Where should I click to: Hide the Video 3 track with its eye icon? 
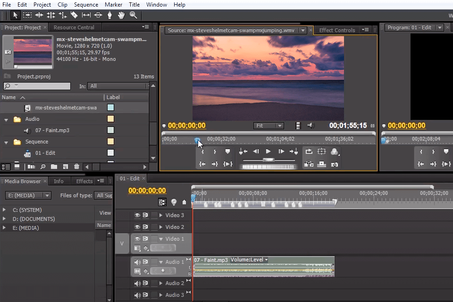point(137,215)
